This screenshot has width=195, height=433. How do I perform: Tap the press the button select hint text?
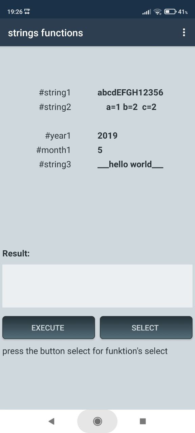pyautogui.click(x=85, y=351)
